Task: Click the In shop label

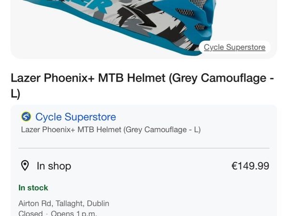Action: (54, 166)
